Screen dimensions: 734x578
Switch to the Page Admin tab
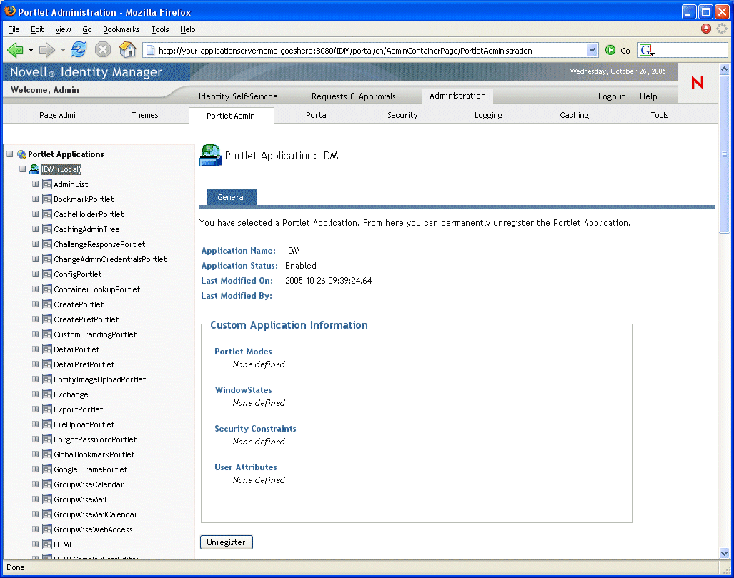click(59, 115)
